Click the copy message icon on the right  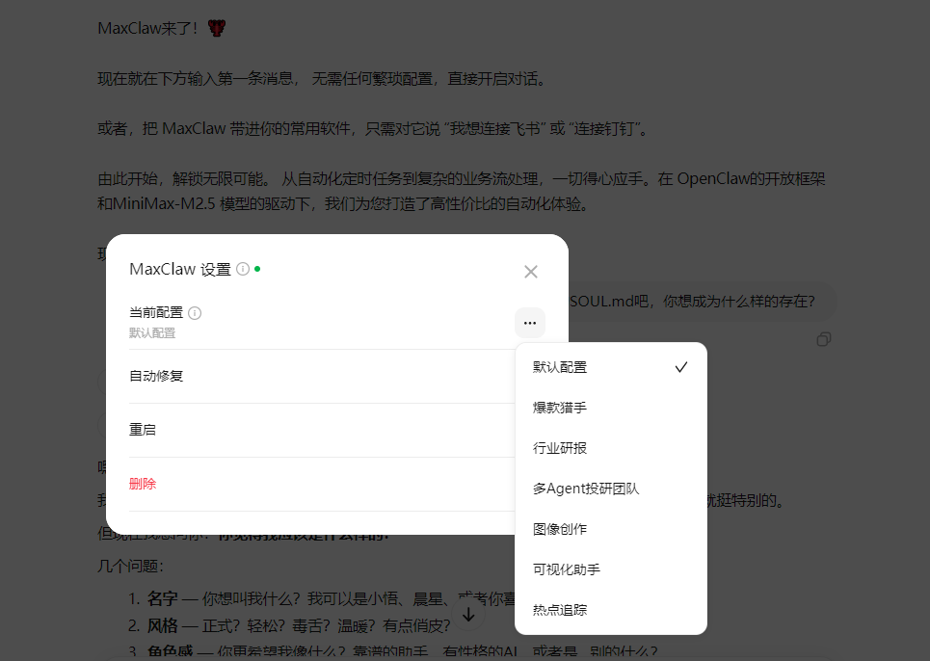pyautogui.click(x=822, y=340)
